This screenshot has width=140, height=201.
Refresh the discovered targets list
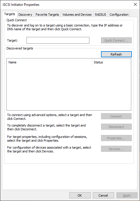(x=116, y=54)
